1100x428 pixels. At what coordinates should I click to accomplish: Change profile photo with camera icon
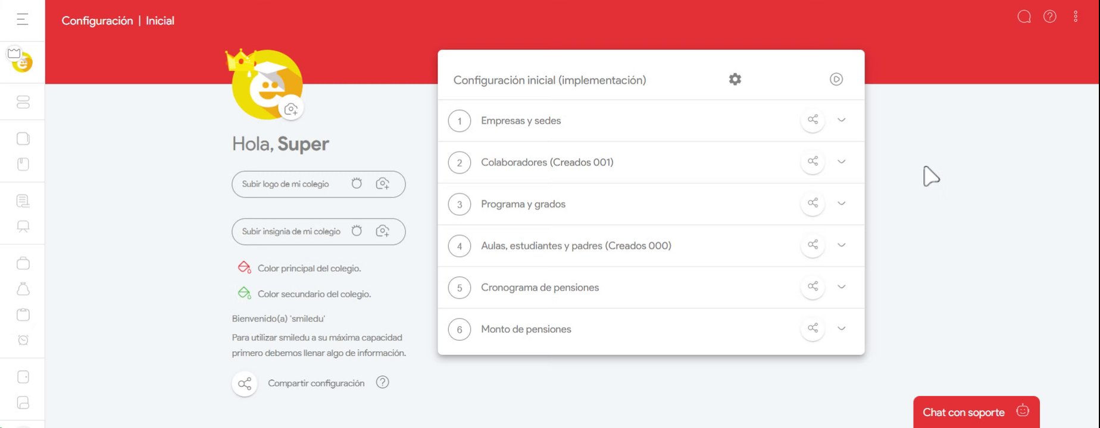[291, 109]
